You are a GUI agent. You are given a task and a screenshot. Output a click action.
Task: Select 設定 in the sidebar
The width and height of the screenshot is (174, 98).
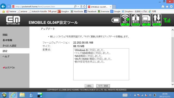coord(15,51)
